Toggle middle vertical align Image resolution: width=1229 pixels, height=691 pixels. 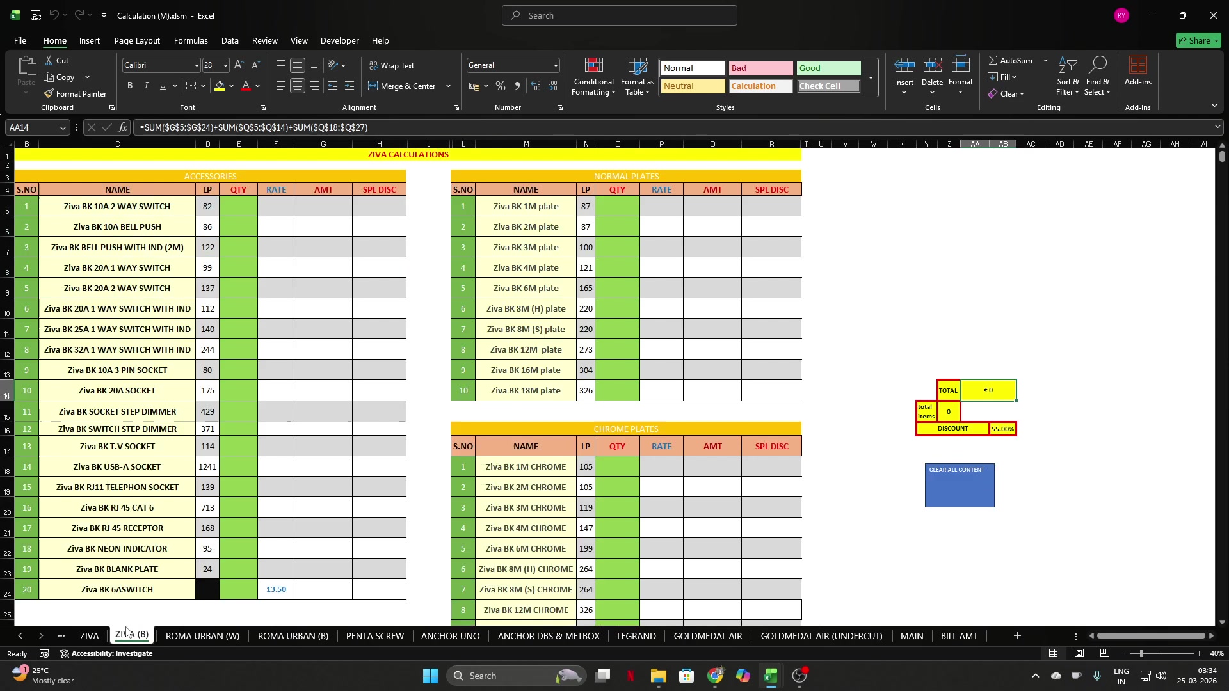[x=298, y=65]
